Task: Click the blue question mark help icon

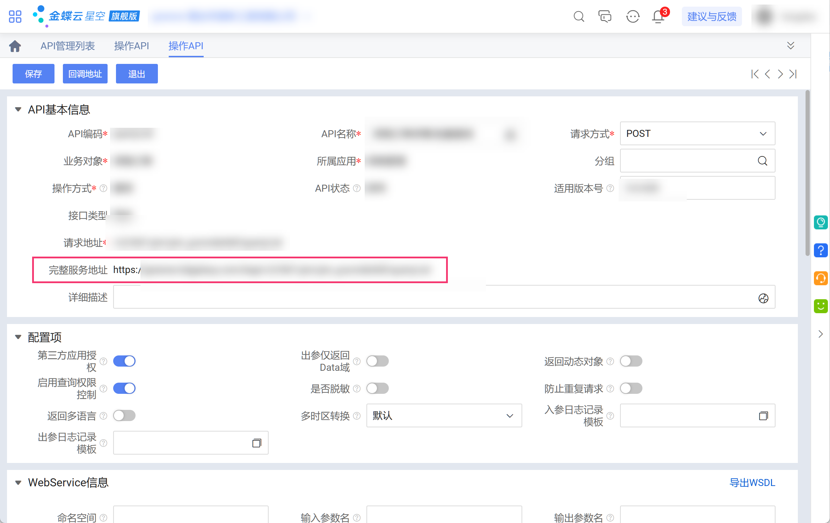Action: coord(821,250)
